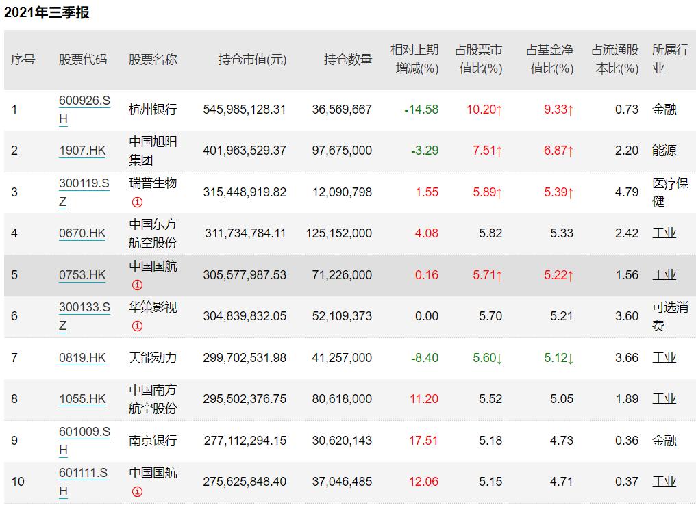Open stock code 0819.HK link
Image resolution: width=696 pixels, height=505 pixels.
[83, 358]
